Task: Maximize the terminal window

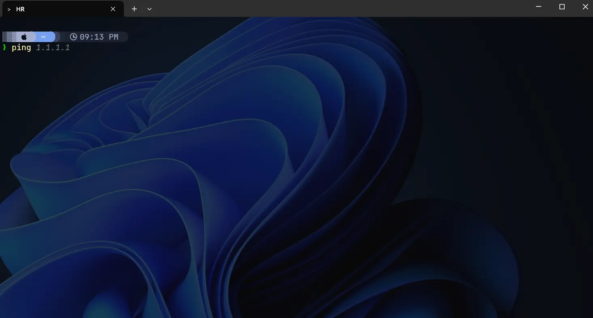Action: coord(562,7)
